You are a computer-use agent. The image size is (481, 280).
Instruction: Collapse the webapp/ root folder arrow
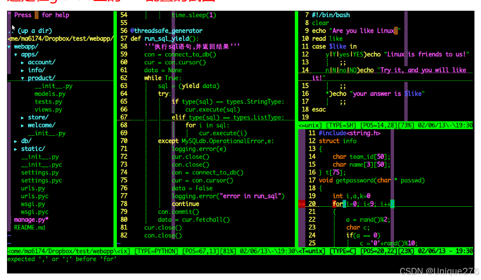pyautogui.click(x=9, y=47)
